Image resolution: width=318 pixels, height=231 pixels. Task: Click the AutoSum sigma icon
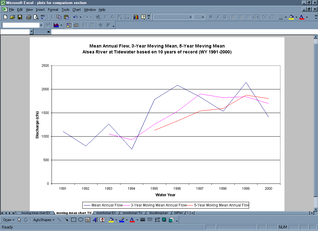[106, 17]
